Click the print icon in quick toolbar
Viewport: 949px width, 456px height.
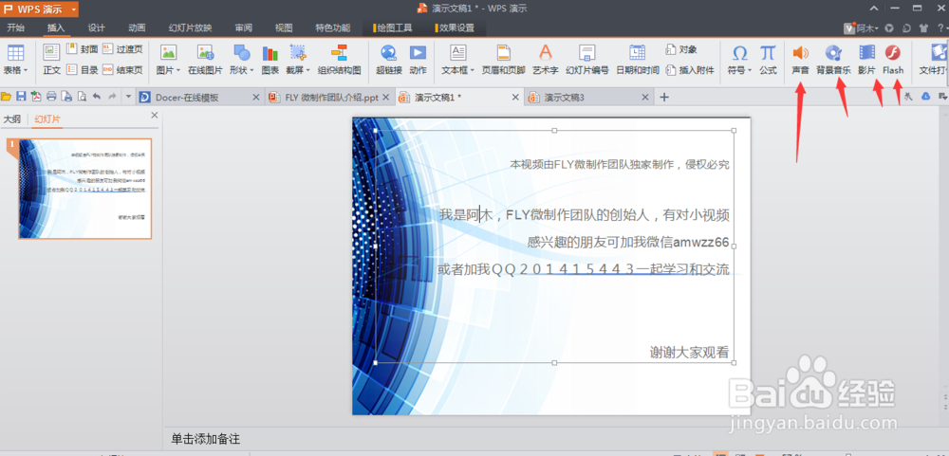[51, 96]
